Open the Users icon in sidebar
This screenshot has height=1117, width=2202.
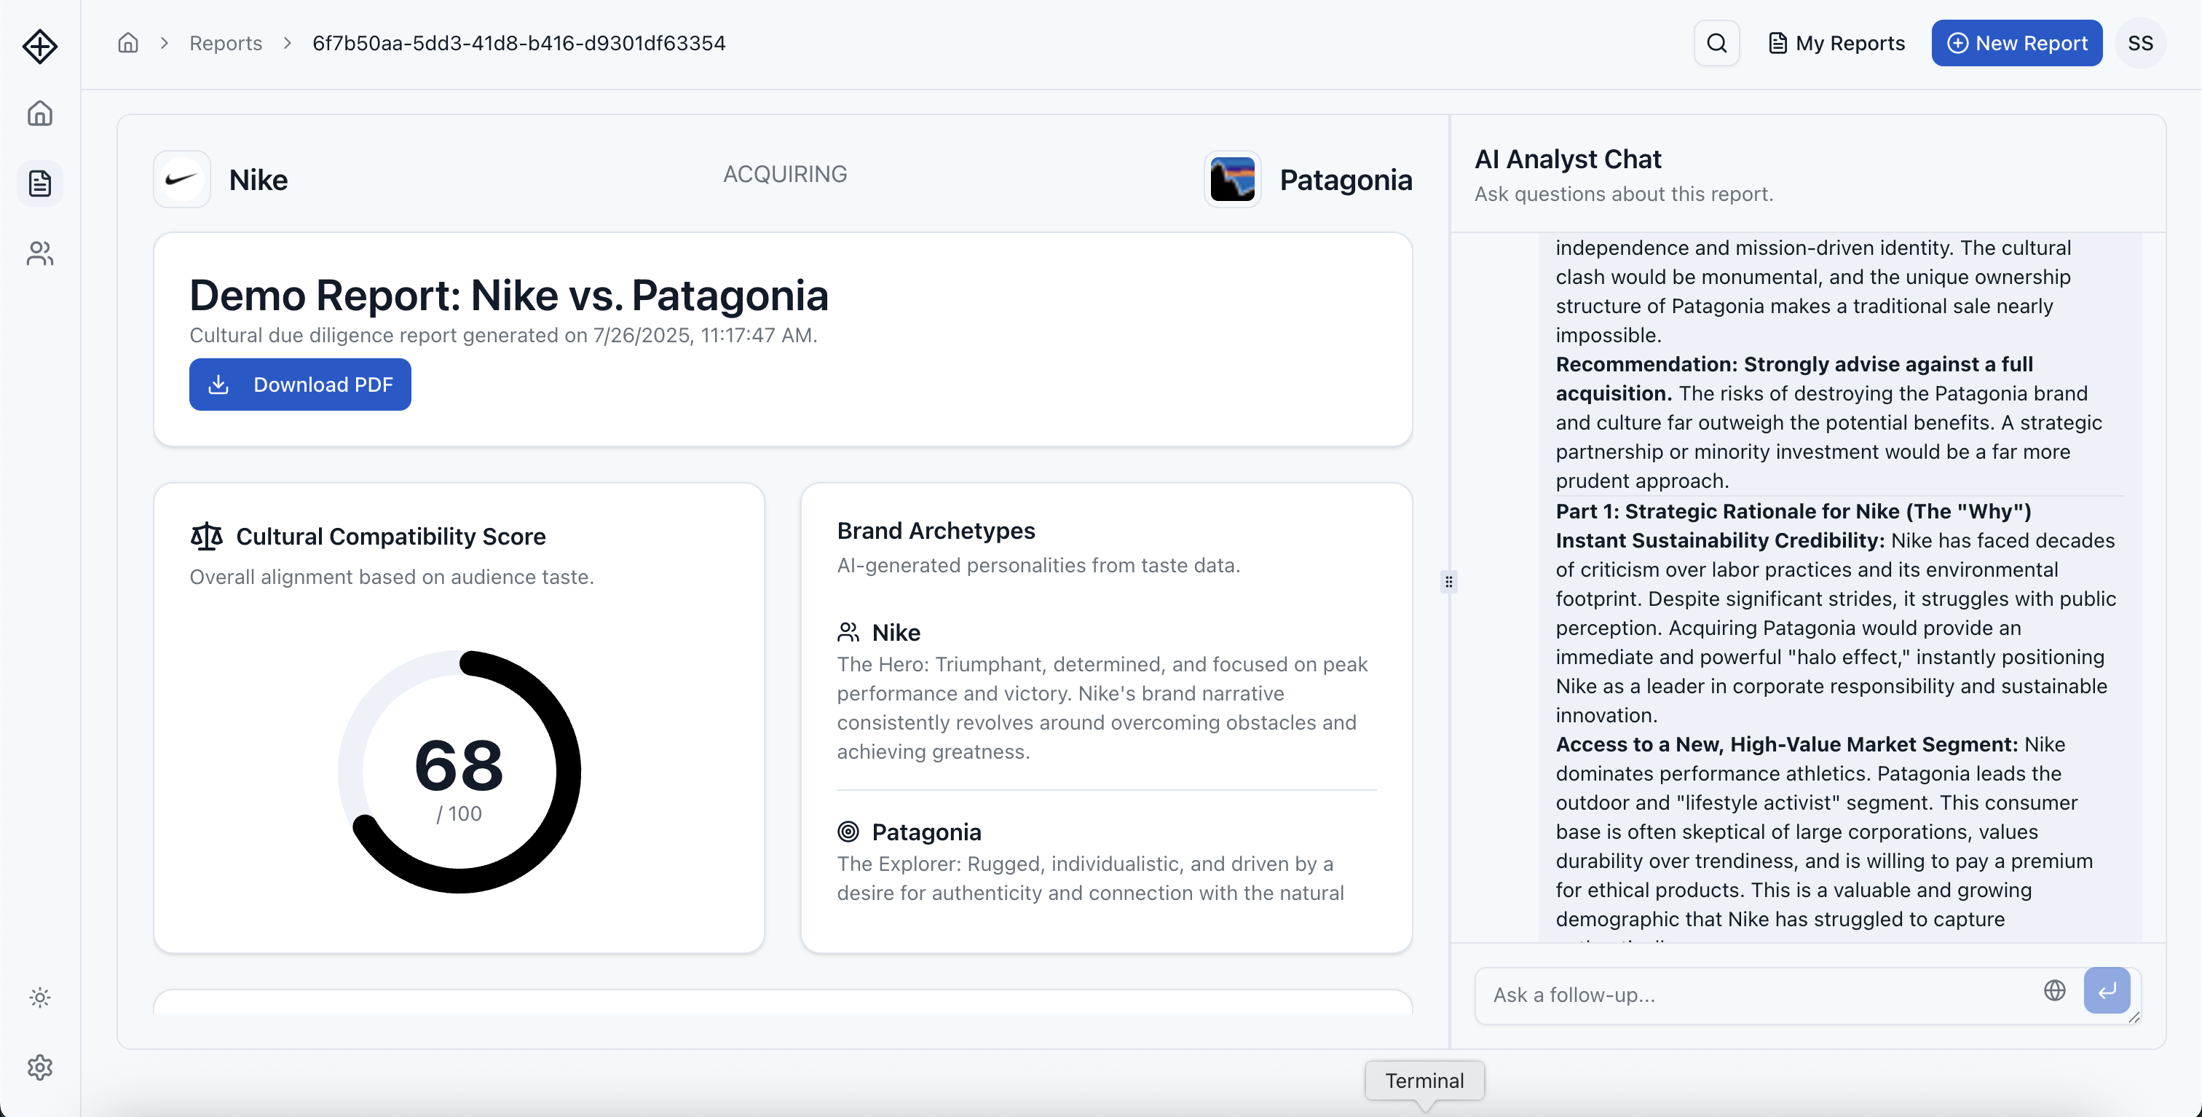[x=40, y=253]
